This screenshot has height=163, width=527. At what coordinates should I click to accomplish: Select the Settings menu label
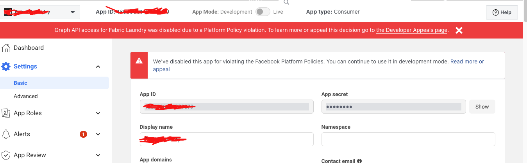tap(25, 67)
